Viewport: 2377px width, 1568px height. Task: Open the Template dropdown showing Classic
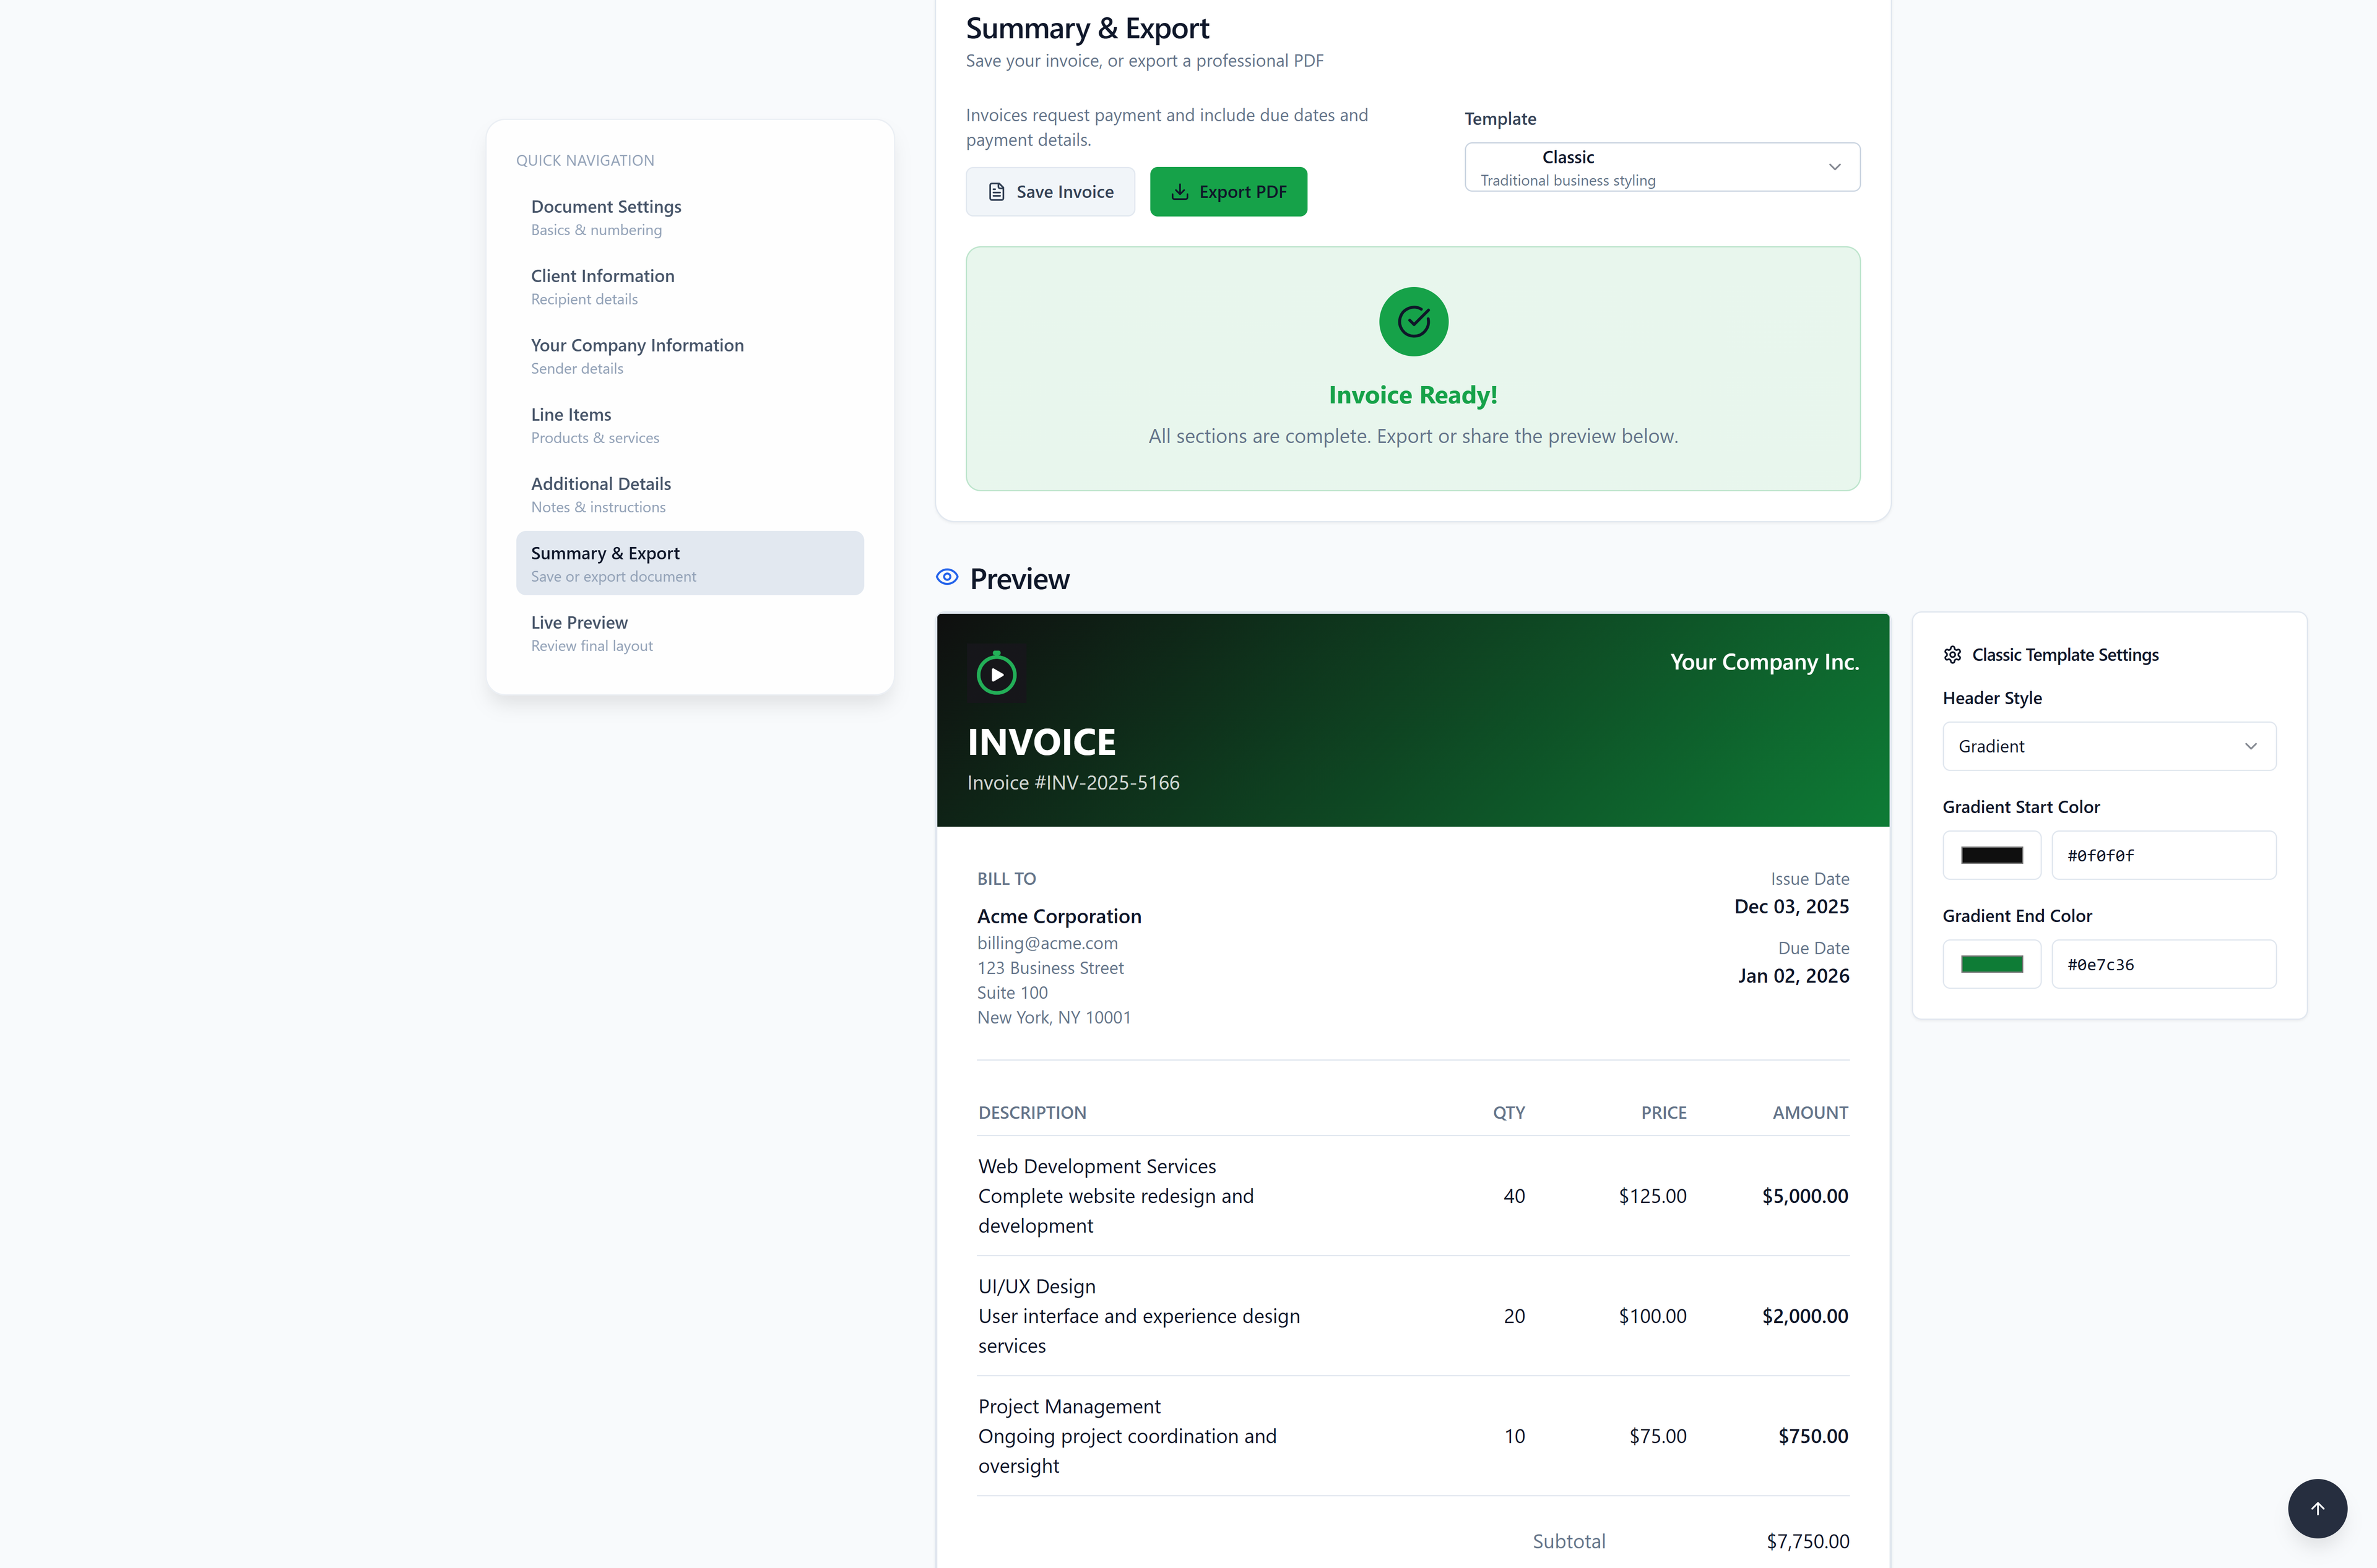[1661, 167]
